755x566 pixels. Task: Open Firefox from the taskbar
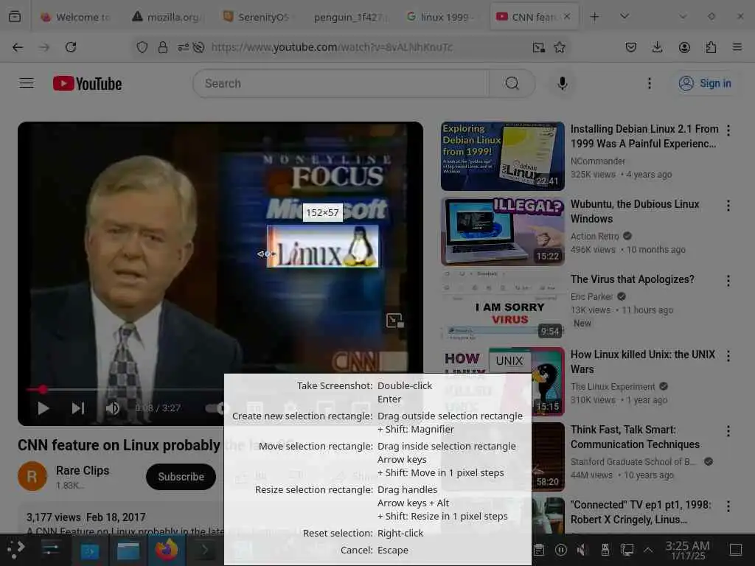(x=167, y=550)
